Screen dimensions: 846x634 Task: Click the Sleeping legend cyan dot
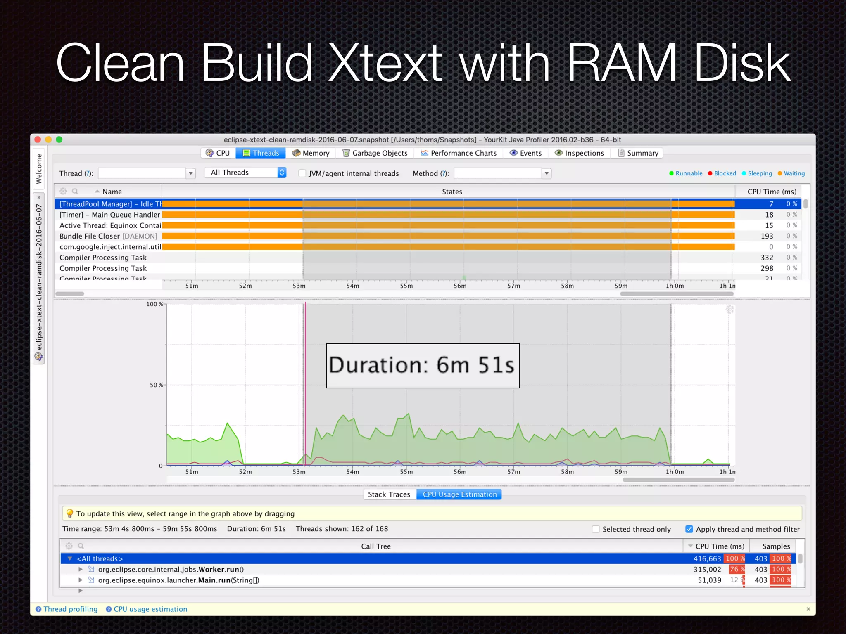[x=744, y=173]
